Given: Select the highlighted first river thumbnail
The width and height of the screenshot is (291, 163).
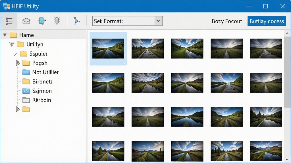Looking at the screenshot, I should tap(108, 49).
